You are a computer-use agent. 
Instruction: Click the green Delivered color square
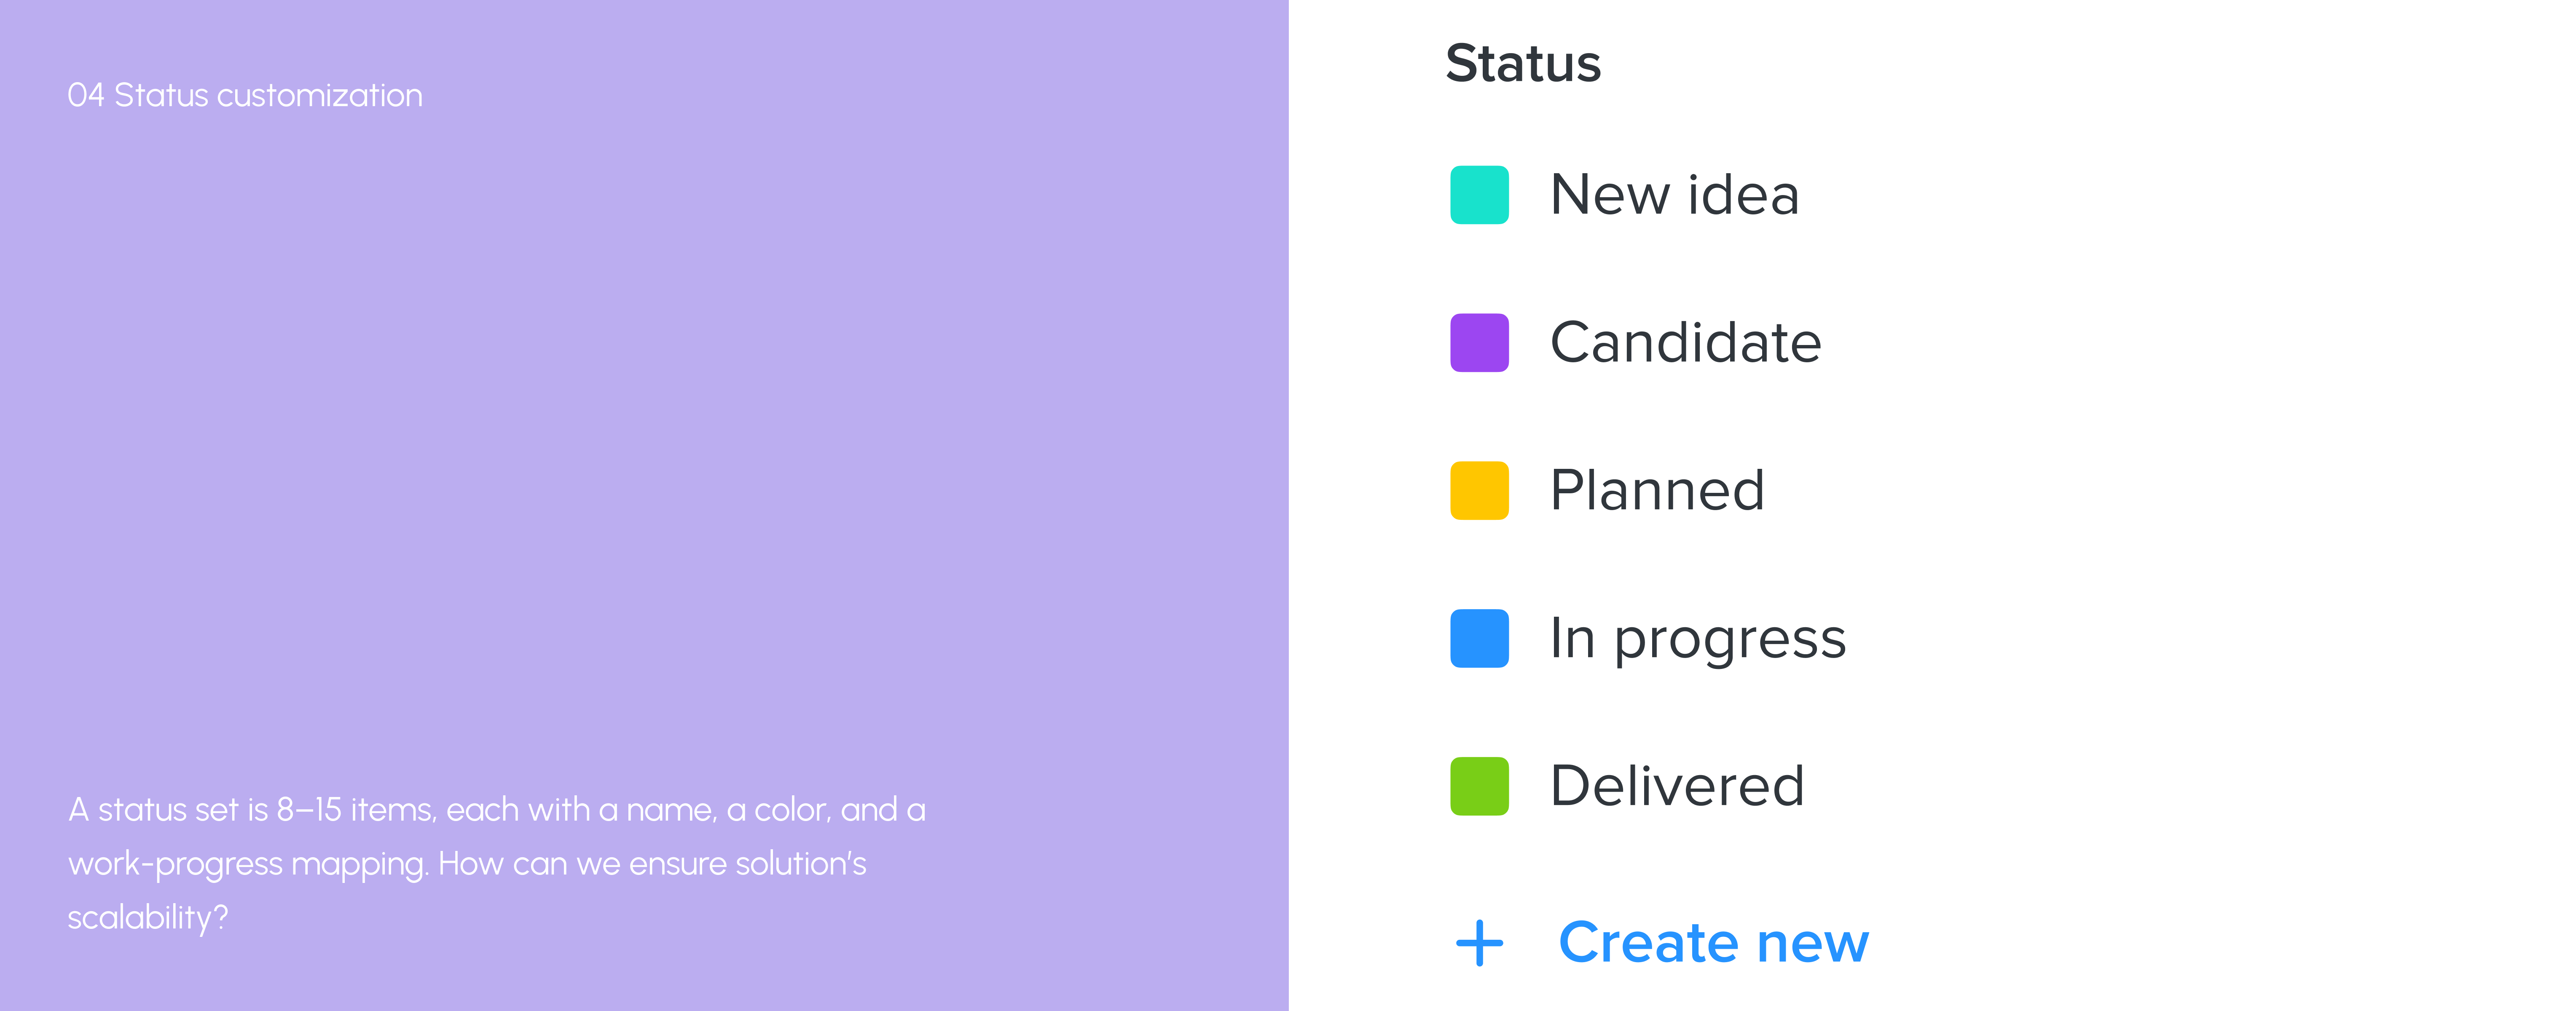1479,786
